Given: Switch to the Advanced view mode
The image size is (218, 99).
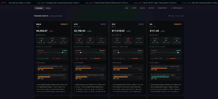Looking at the screenshot, I should (x=39, y=8).
